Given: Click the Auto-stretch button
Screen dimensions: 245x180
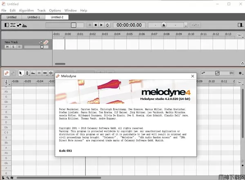Looking at the screenshot, I should [x=195, y=25].
